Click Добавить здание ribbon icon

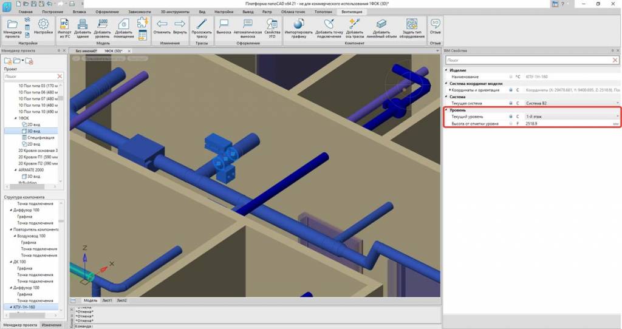[83, 27]
